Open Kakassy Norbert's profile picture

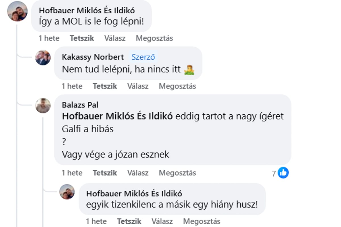[43, 58]
